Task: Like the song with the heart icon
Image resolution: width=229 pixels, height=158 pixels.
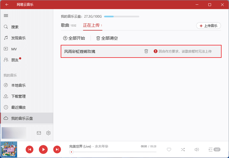Action: (x=169, y=149)
